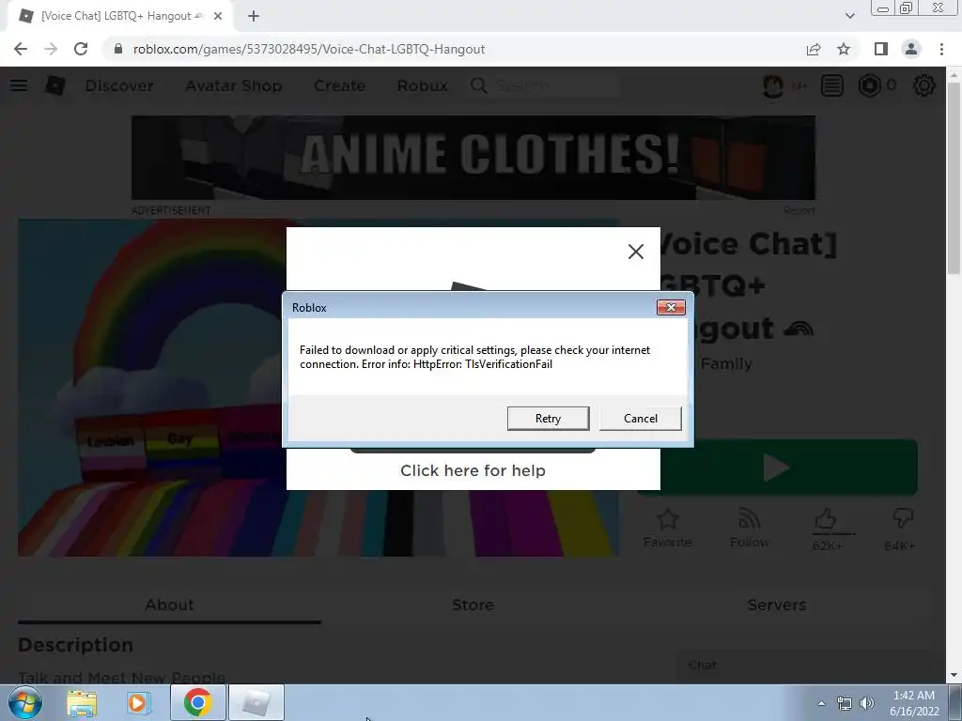The image size is (962, 721).
Task: Close the Roblox error dialog with red X
Action: [x=671, y=307]
